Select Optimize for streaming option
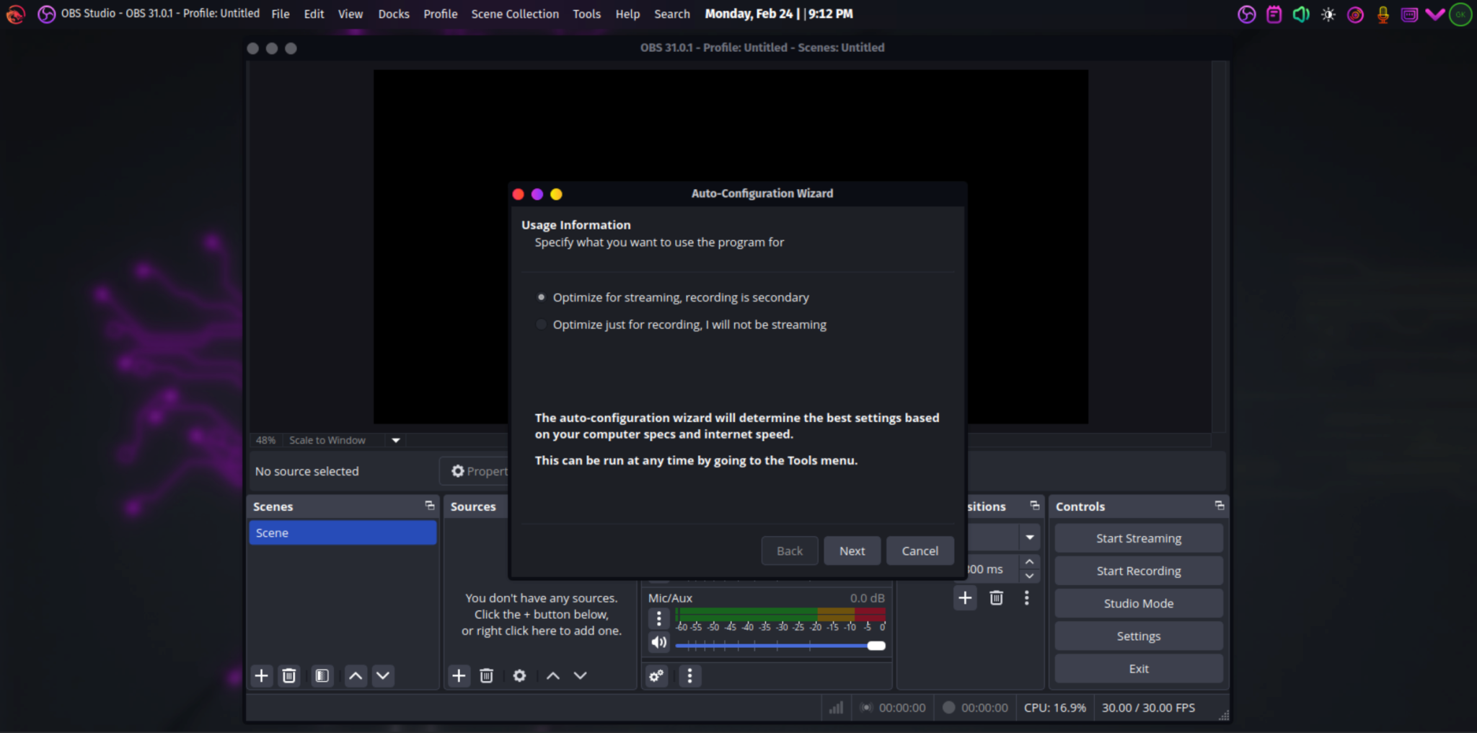Viewport: 1477px width, 733px height. 540,297
